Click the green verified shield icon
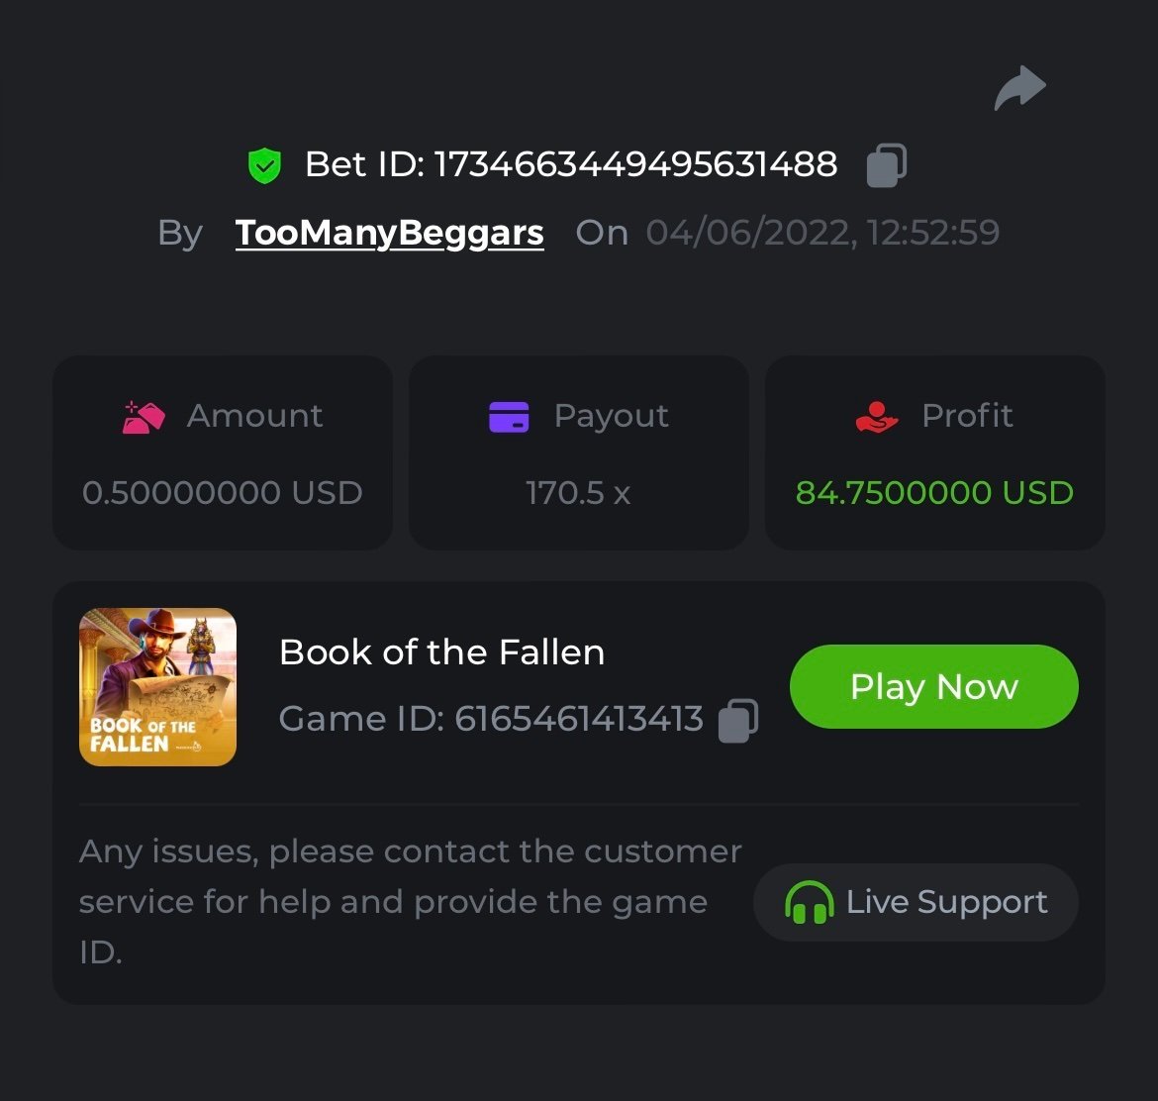Viewport: 1158px width, 1101px height. click(264, 165)
